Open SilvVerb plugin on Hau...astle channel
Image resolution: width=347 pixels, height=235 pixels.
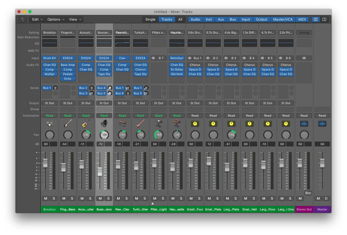[177, 74]
